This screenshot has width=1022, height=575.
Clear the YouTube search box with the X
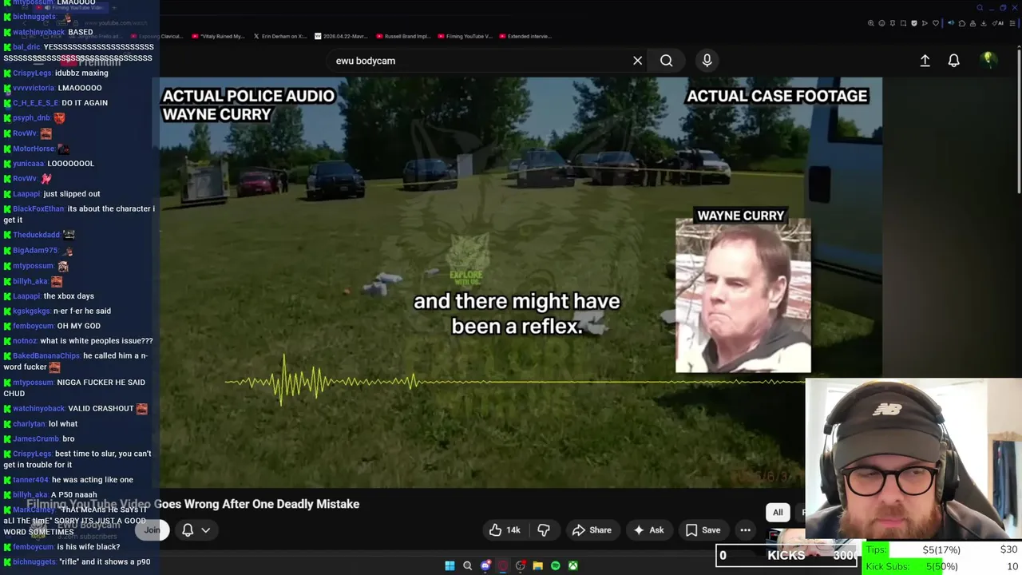point(637,61)
